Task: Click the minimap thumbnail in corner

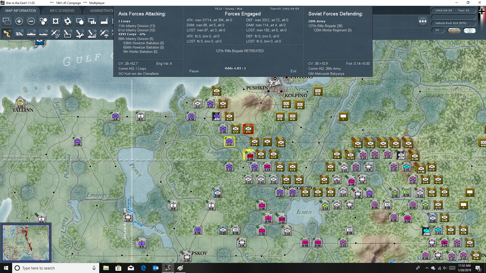Action: click(x=26, y=243)
